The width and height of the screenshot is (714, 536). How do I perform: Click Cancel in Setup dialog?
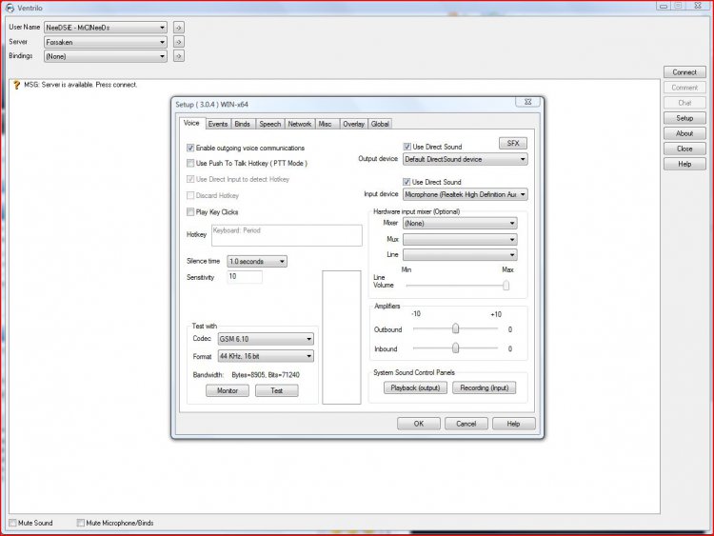coord(466,424)
